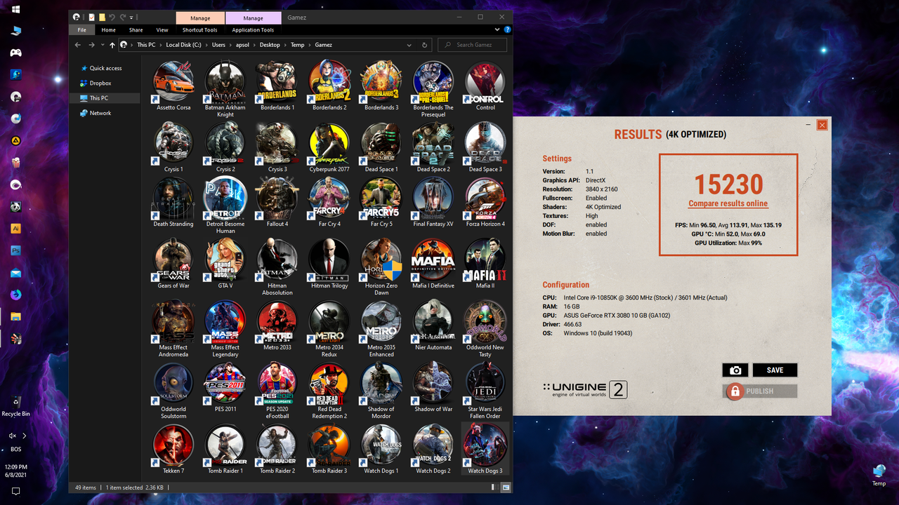Switch to the Share ribbon tab
Image resolution: width=899 pixels, height=505 pixels.
136,30
